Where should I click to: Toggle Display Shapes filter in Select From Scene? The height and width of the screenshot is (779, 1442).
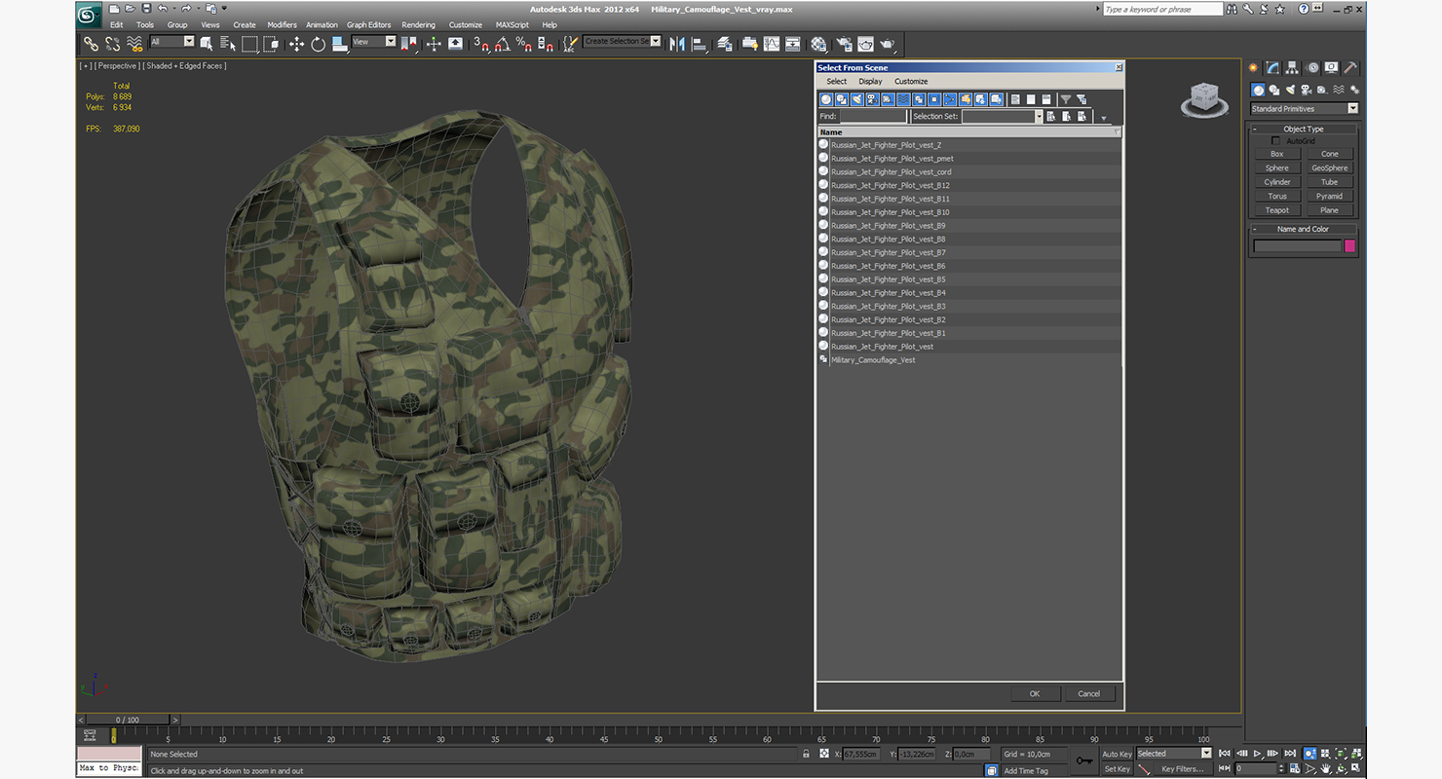click(841, 99)
